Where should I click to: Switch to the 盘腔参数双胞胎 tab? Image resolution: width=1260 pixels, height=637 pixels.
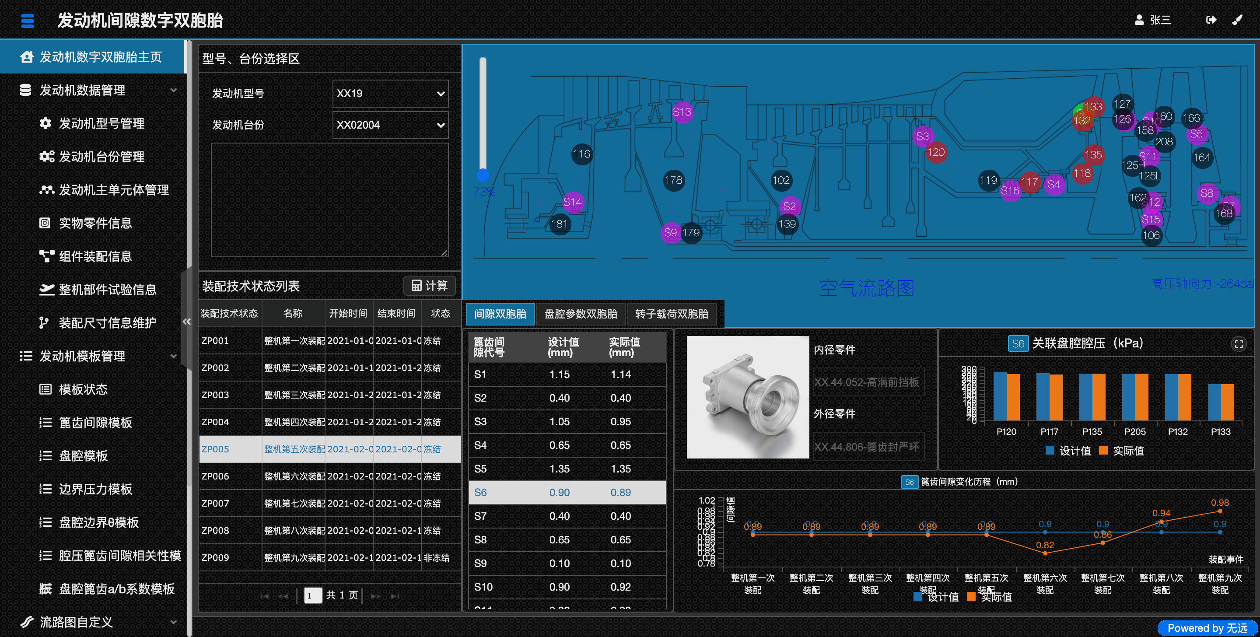pos(580,314)
